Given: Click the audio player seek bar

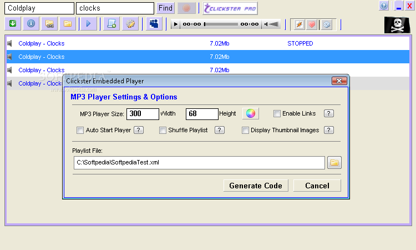Looking at the screenshot, I should tap(221, 24).
